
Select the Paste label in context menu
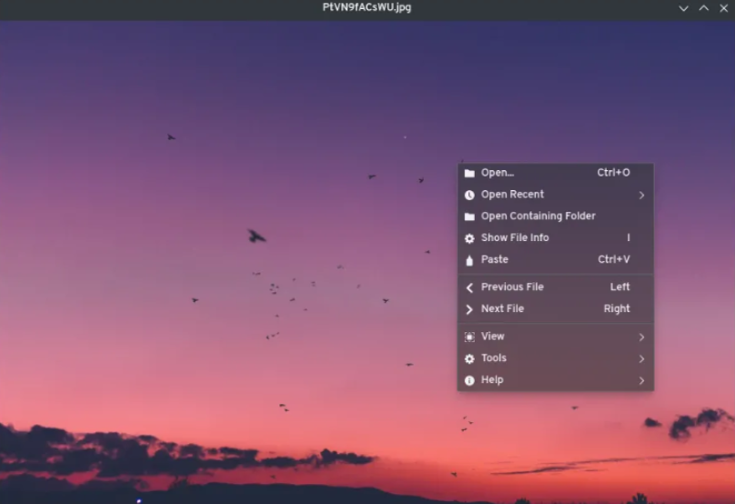point(495,260)
